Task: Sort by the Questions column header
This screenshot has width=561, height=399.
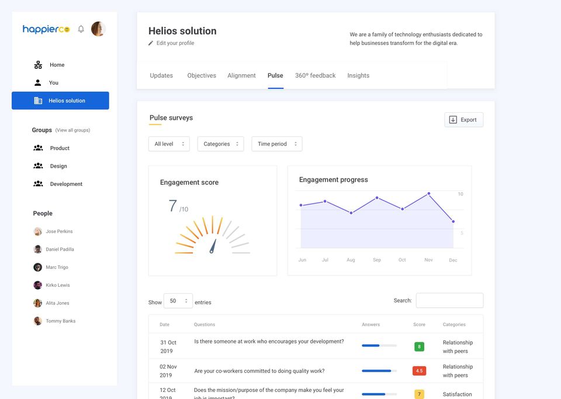Action: (205, 324)
